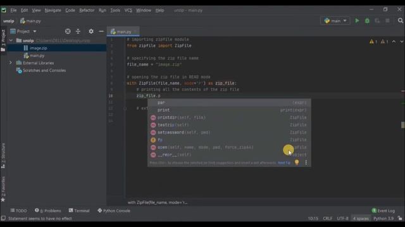The image size is (405, 227).
Task: Choose the fp field suggestion
Action: tap(229, 140)
